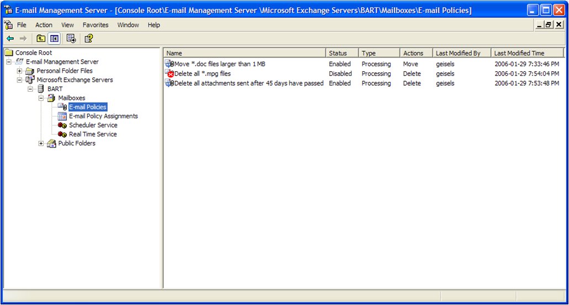
Task: Select the Scheduler Service node icon
Action: (x=62, y=125)
